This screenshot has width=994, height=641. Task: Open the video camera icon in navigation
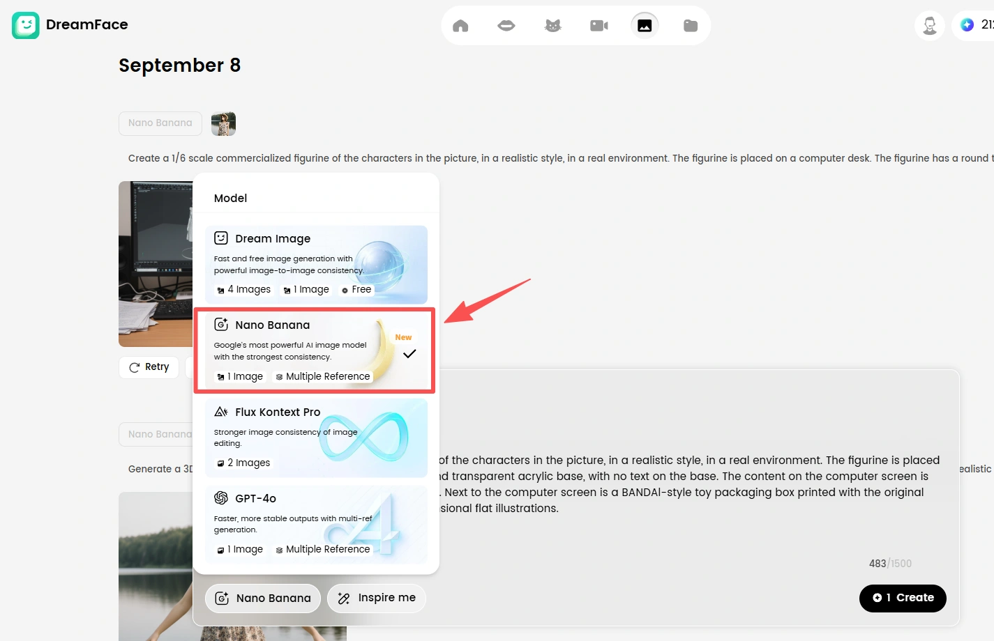coord(598,26)
